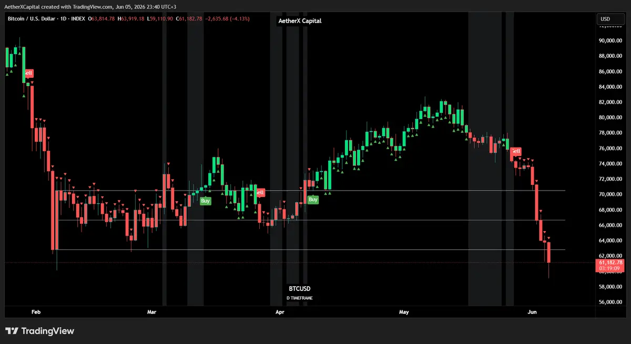This screenshot has height=344, width=631.
Task: Click the 76,000.00 price axis label
Action: 610,149
